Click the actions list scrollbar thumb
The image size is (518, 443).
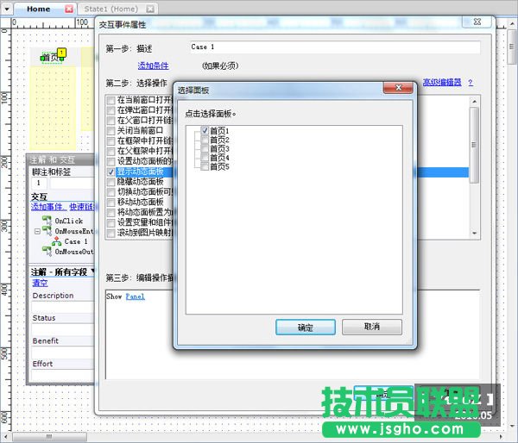click(x=474, y=145)
